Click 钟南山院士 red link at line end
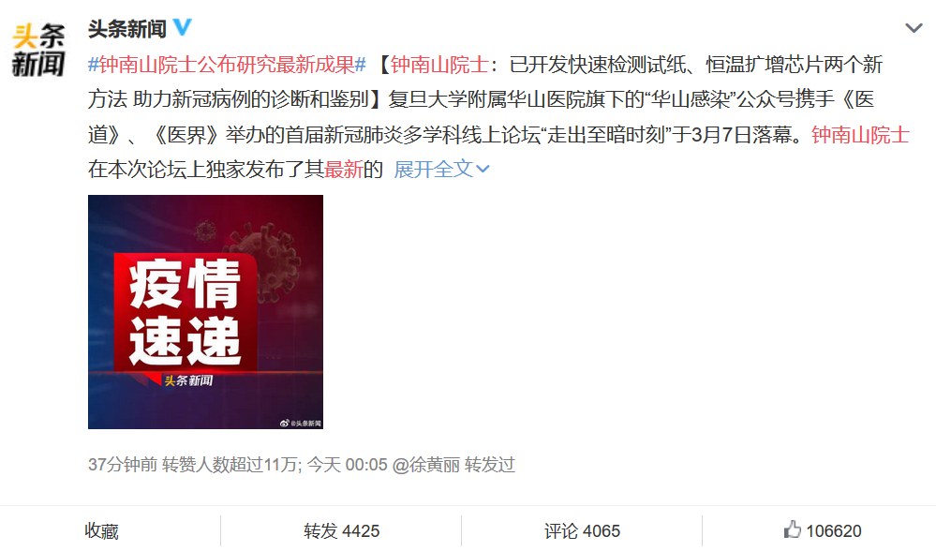Viewport: 936px width, 551px height. coord(860,135)
